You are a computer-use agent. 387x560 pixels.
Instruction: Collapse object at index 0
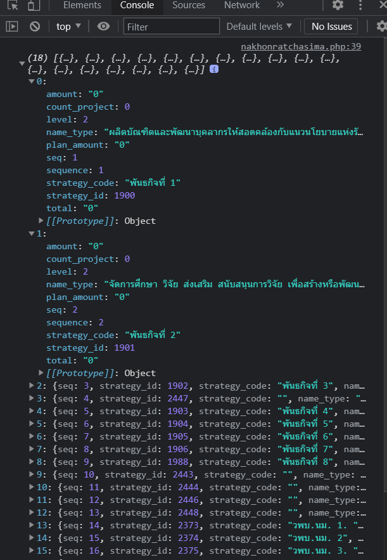[32, 82]
